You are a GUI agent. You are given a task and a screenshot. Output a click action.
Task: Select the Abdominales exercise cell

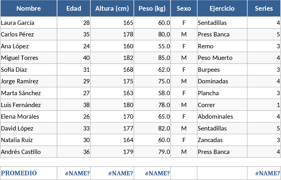pyautogui.click(x=222, y=117)
